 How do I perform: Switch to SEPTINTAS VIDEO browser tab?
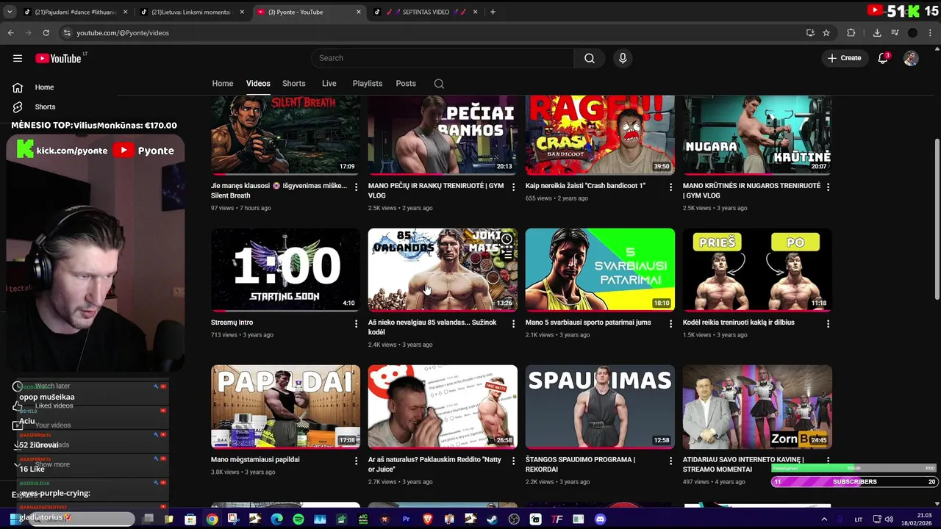(x=425, y=12)
